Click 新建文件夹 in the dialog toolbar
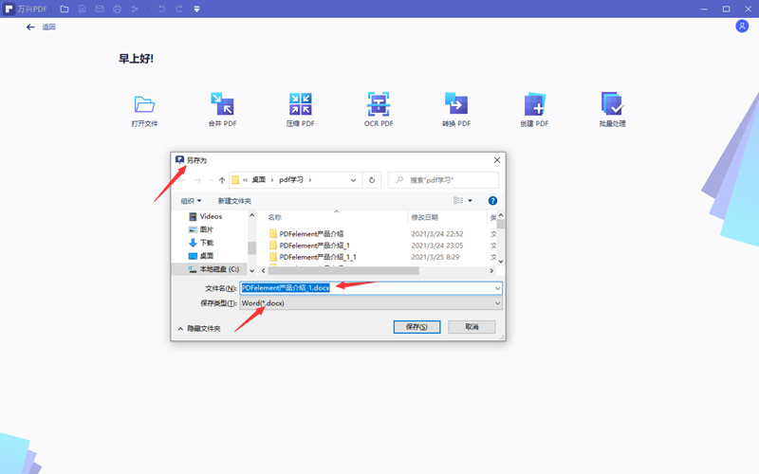 click(x=234, y=201)
